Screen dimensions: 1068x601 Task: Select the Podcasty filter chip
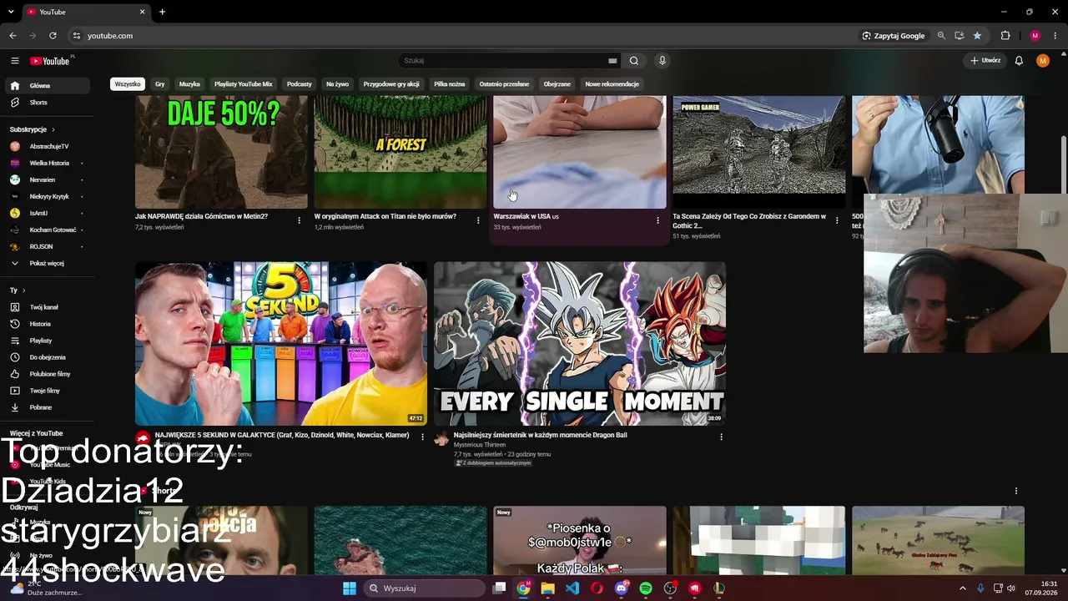pos(299,84)
